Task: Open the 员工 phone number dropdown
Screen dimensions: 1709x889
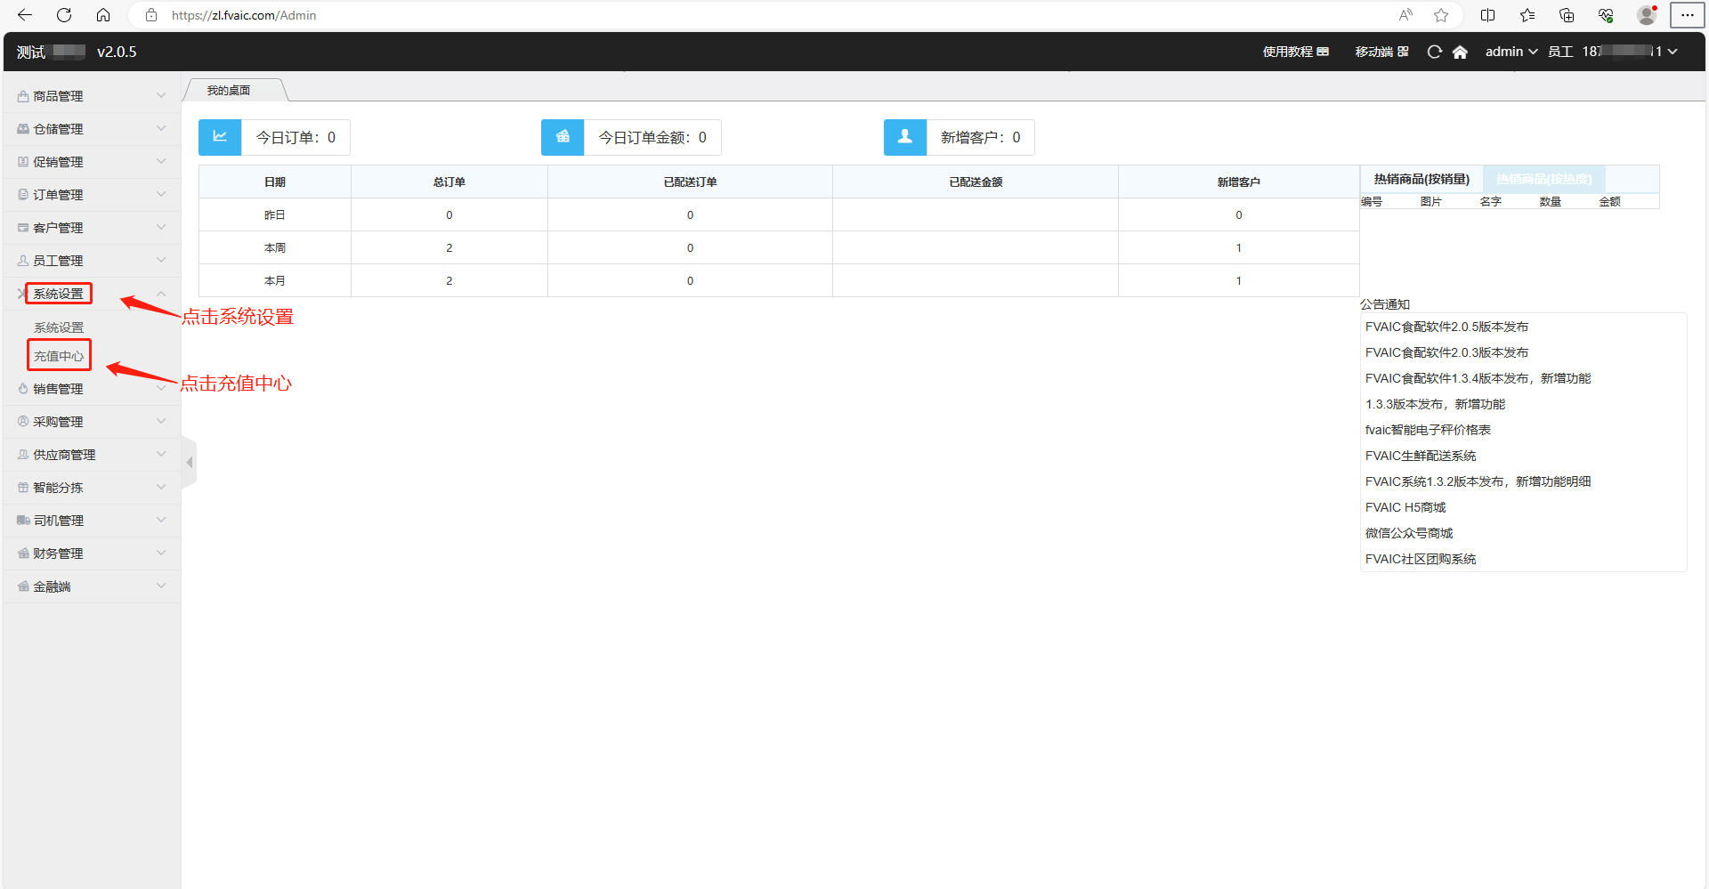Action: [1613, 52]
